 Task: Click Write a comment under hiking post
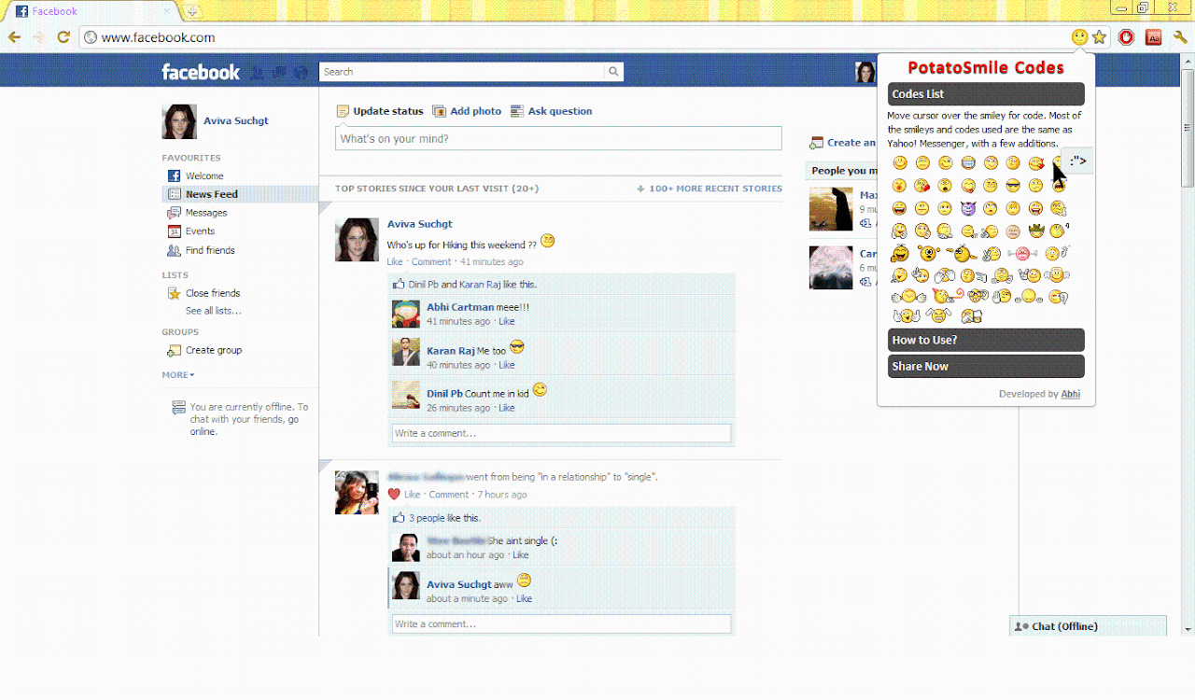[561, 433]
